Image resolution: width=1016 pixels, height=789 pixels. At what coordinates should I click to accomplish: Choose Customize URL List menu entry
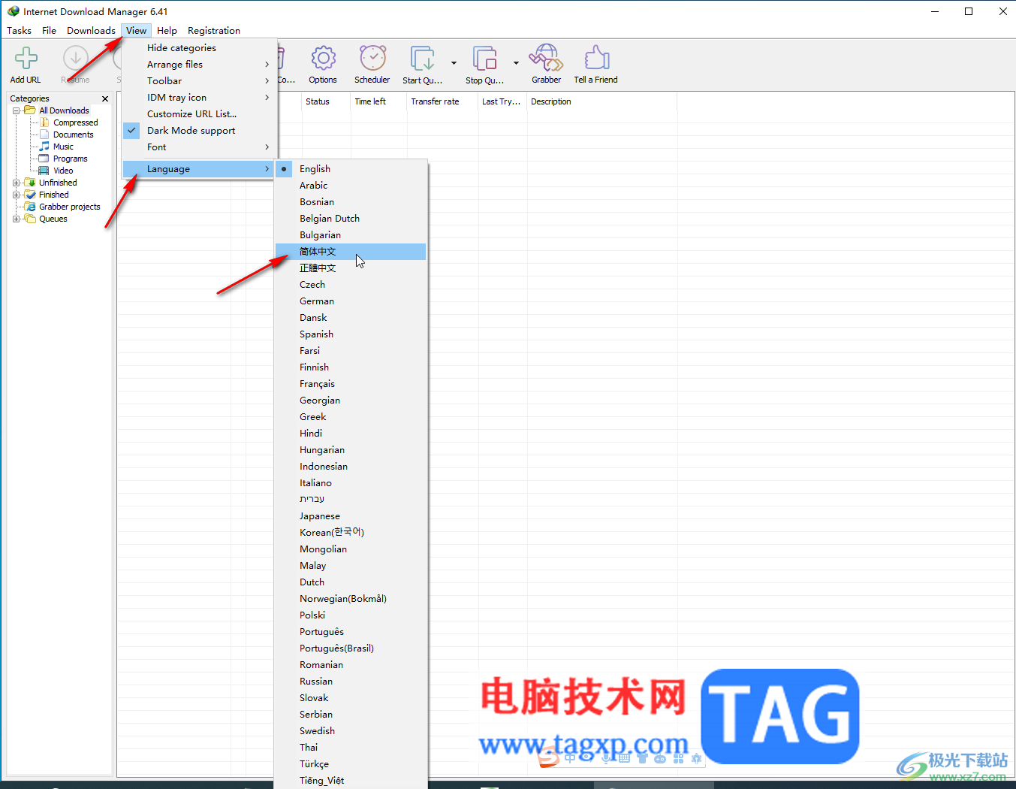[x=200, y=114]
